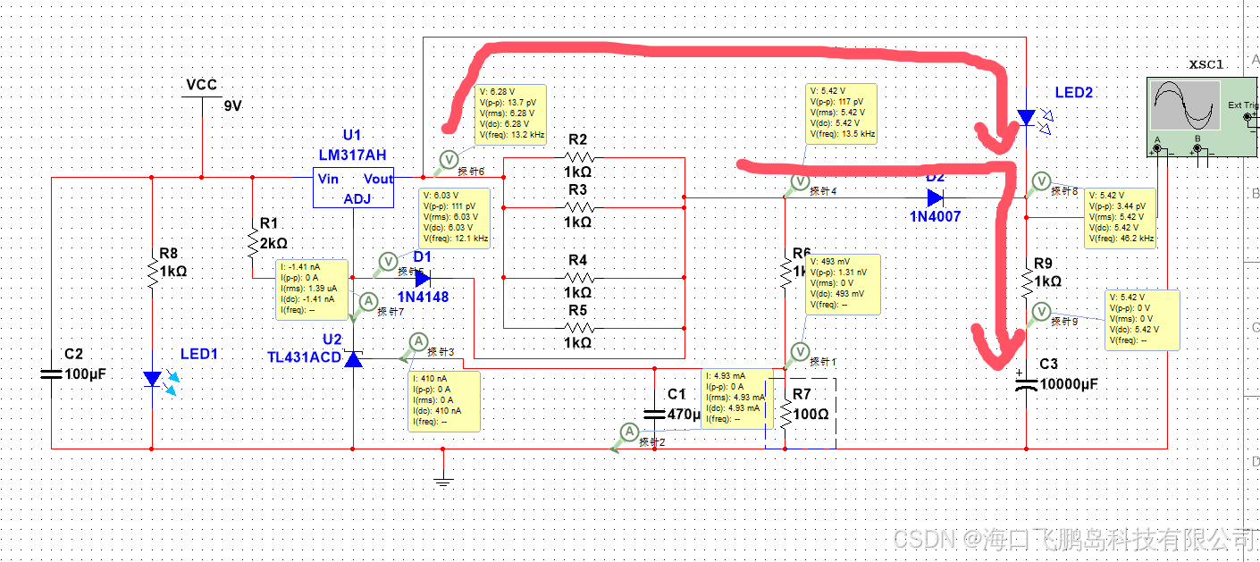1260x562 pixels.
Task: Click the XSC1 instrument label
Action: click(1206, 64)
